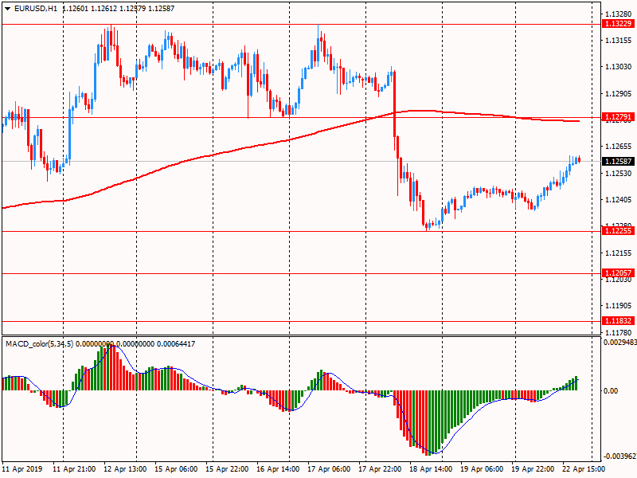
Task: Select the 1.12057 price level label
Action: 619,273
